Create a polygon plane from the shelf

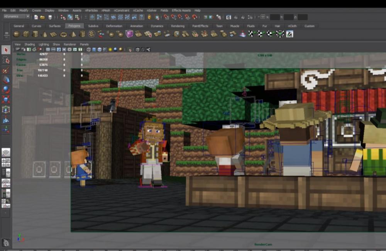[54, 34]
